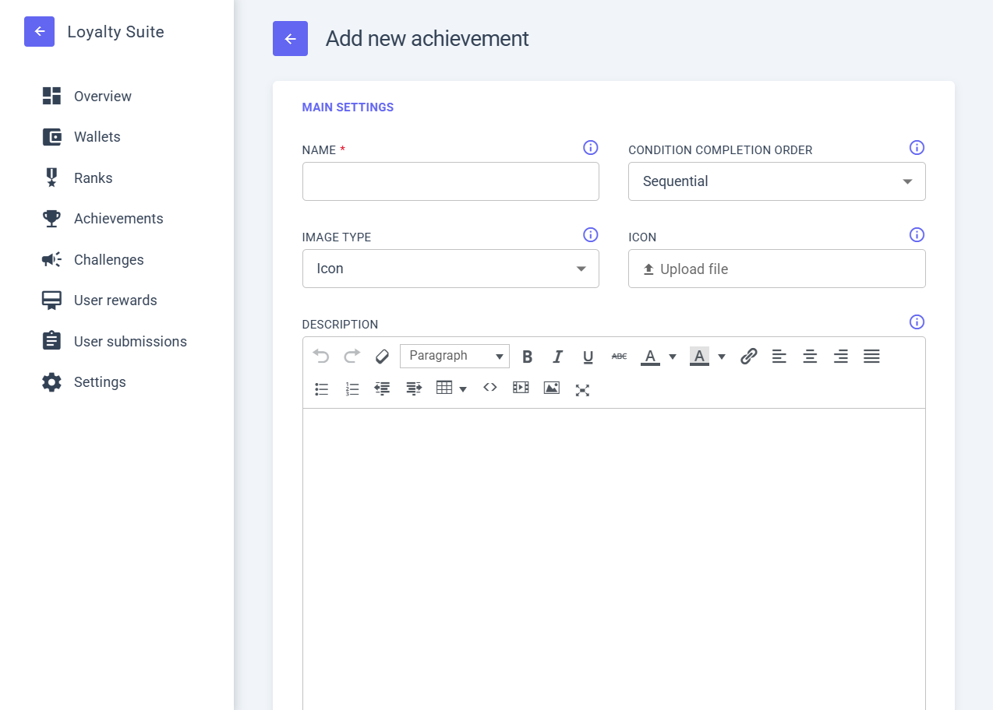
Task: Open the background color dropdown arrow
Action: pyautogui.click(x=722, y=357)
